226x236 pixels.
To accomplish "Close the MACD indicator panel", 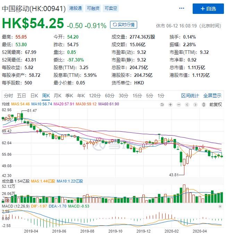I will pos(220,206).
